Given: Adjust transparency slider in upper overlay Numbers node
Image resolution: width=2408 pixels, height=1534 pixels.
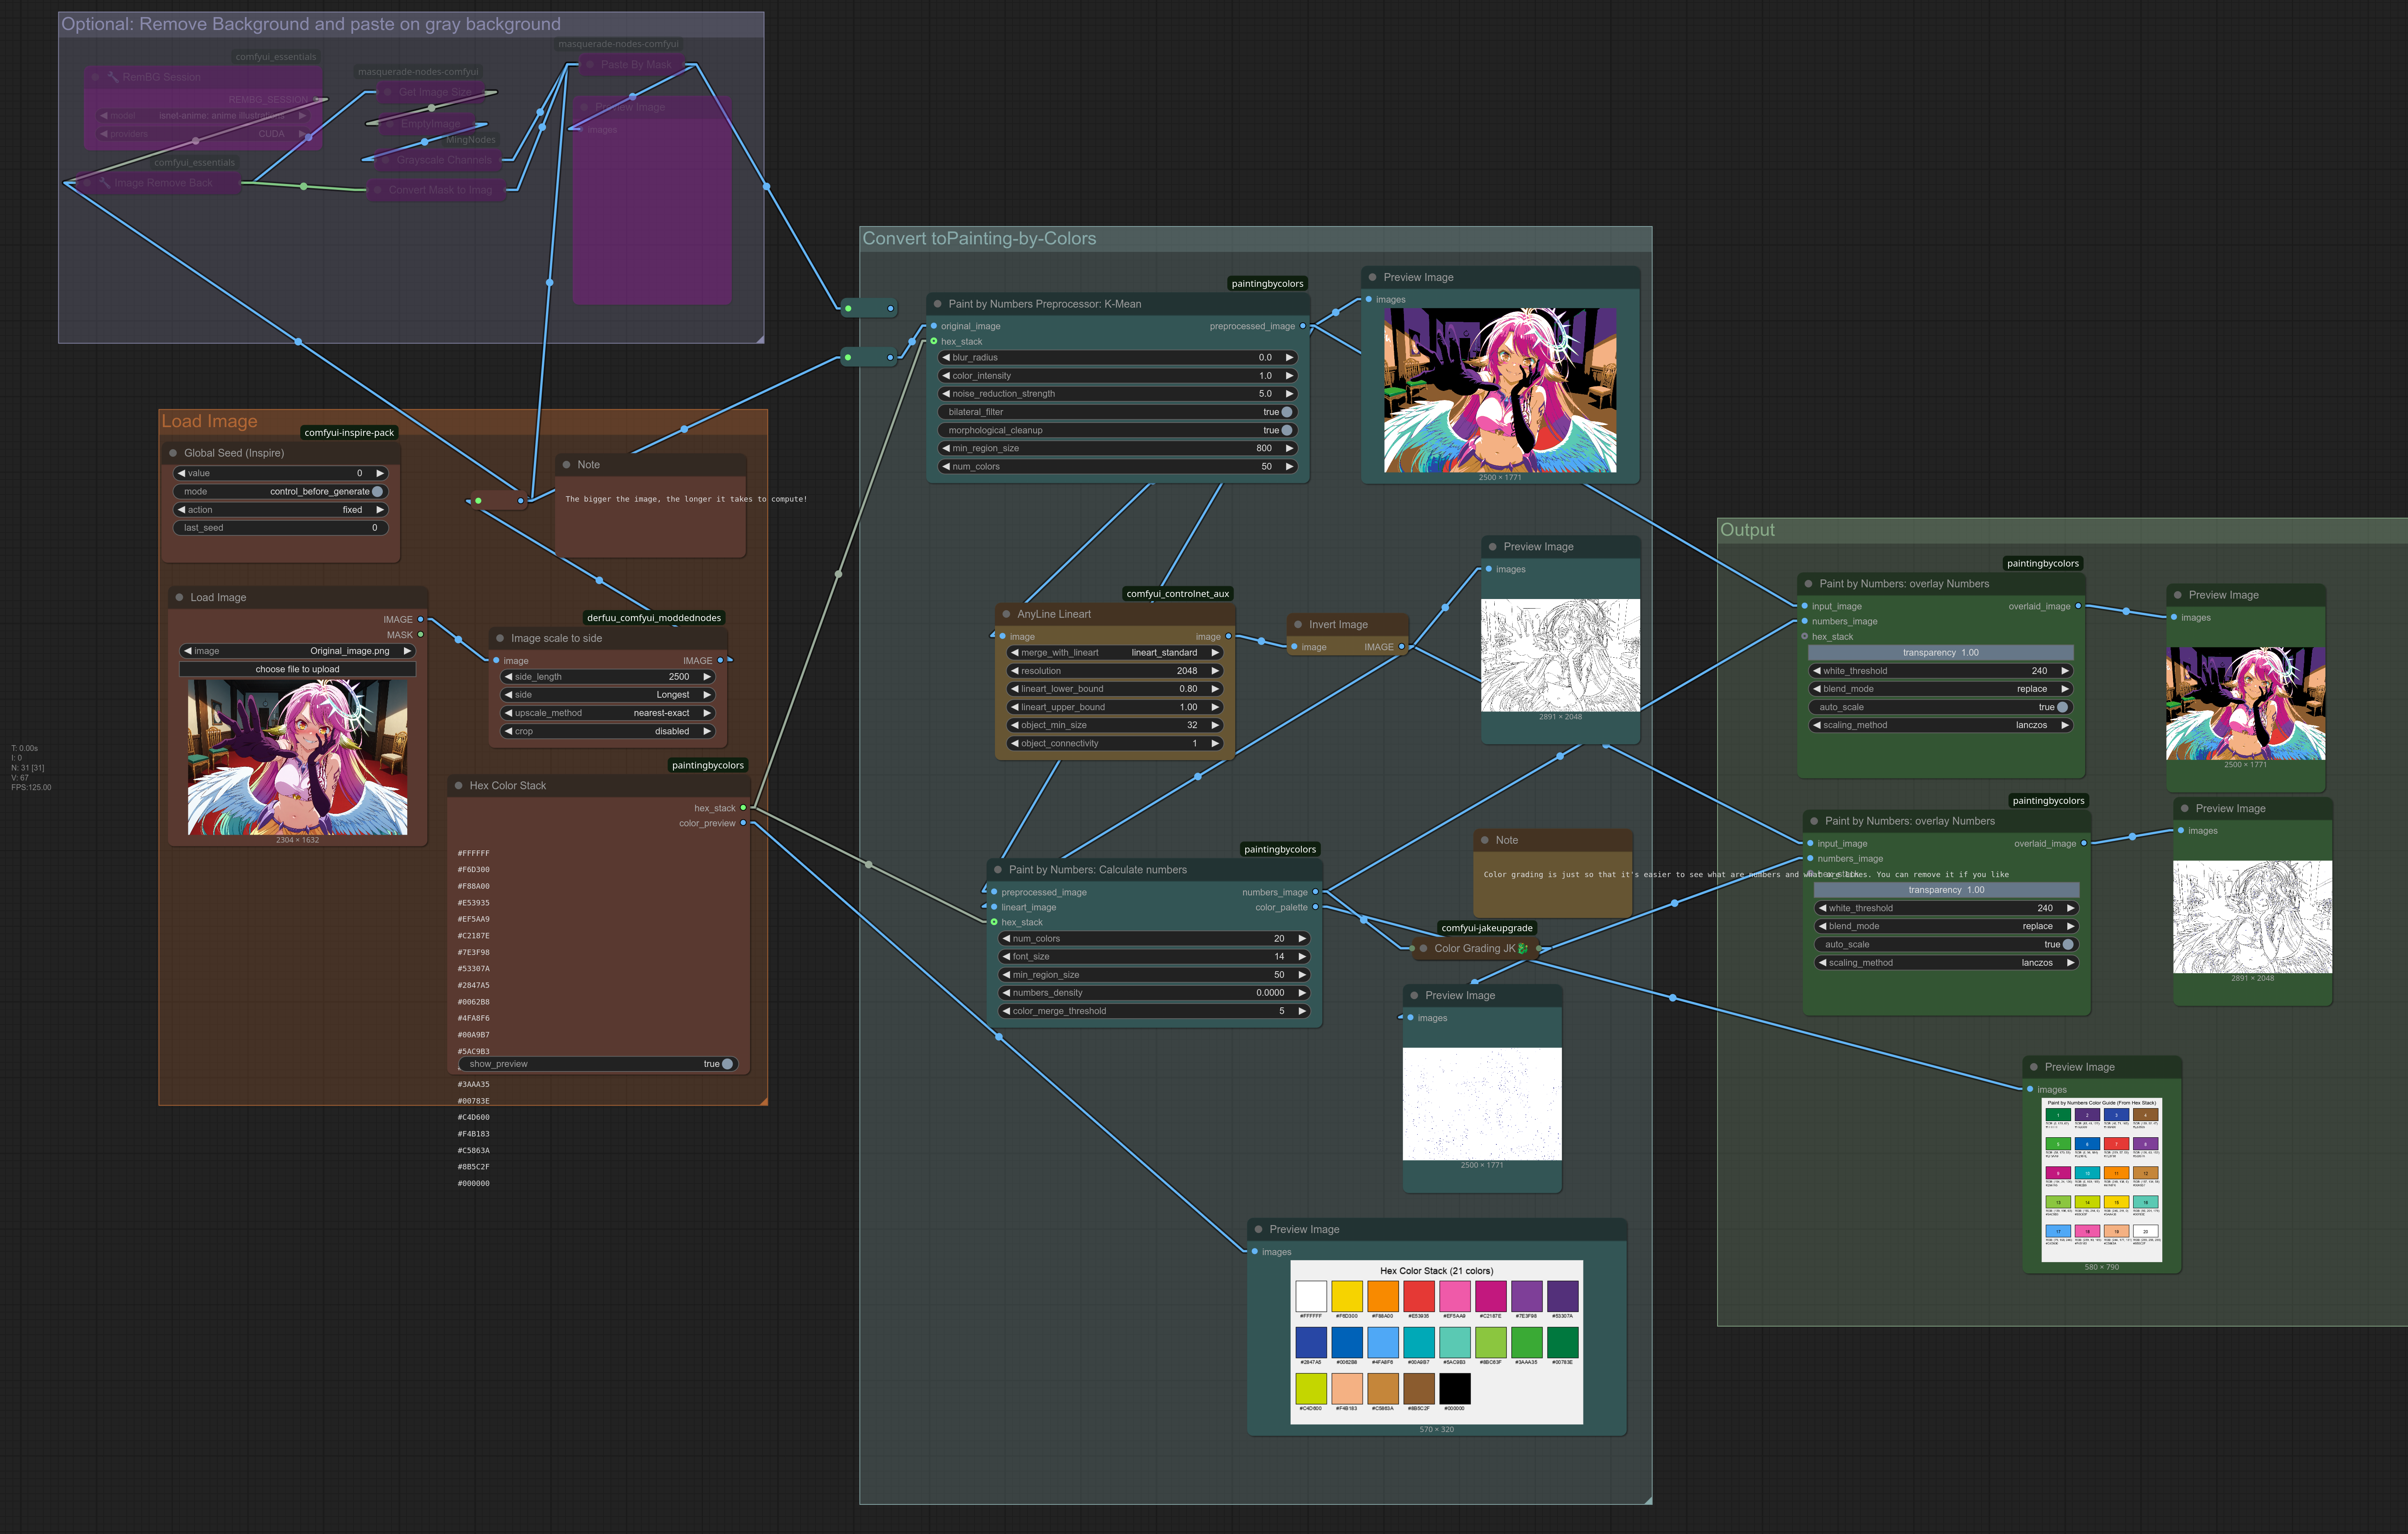Looking at the screenshot, I should (1941, 653).
